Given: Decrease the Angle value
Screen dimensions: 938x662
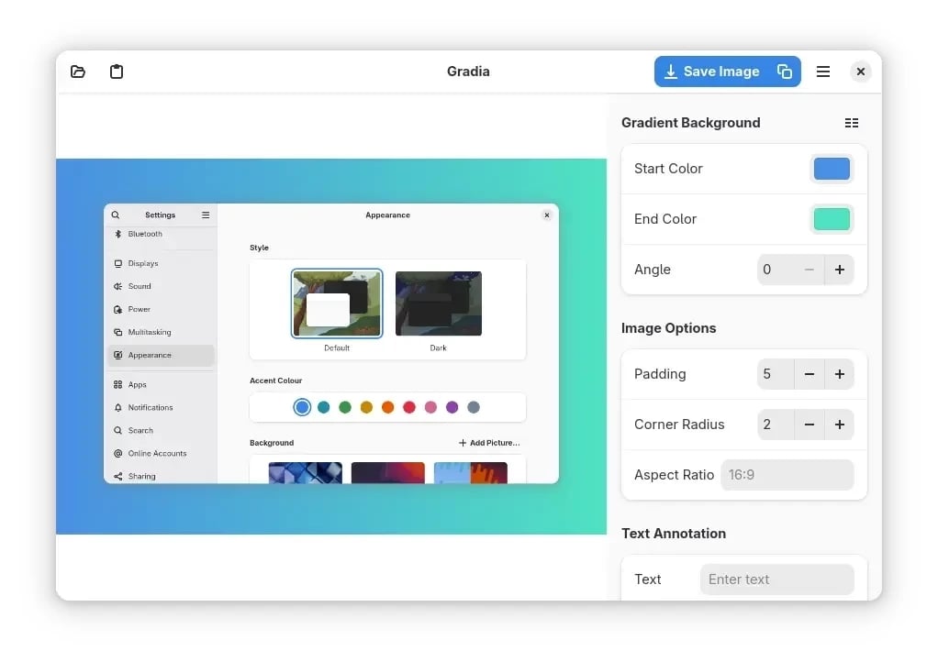Looking at the screenshot, I should coord(810,270).
